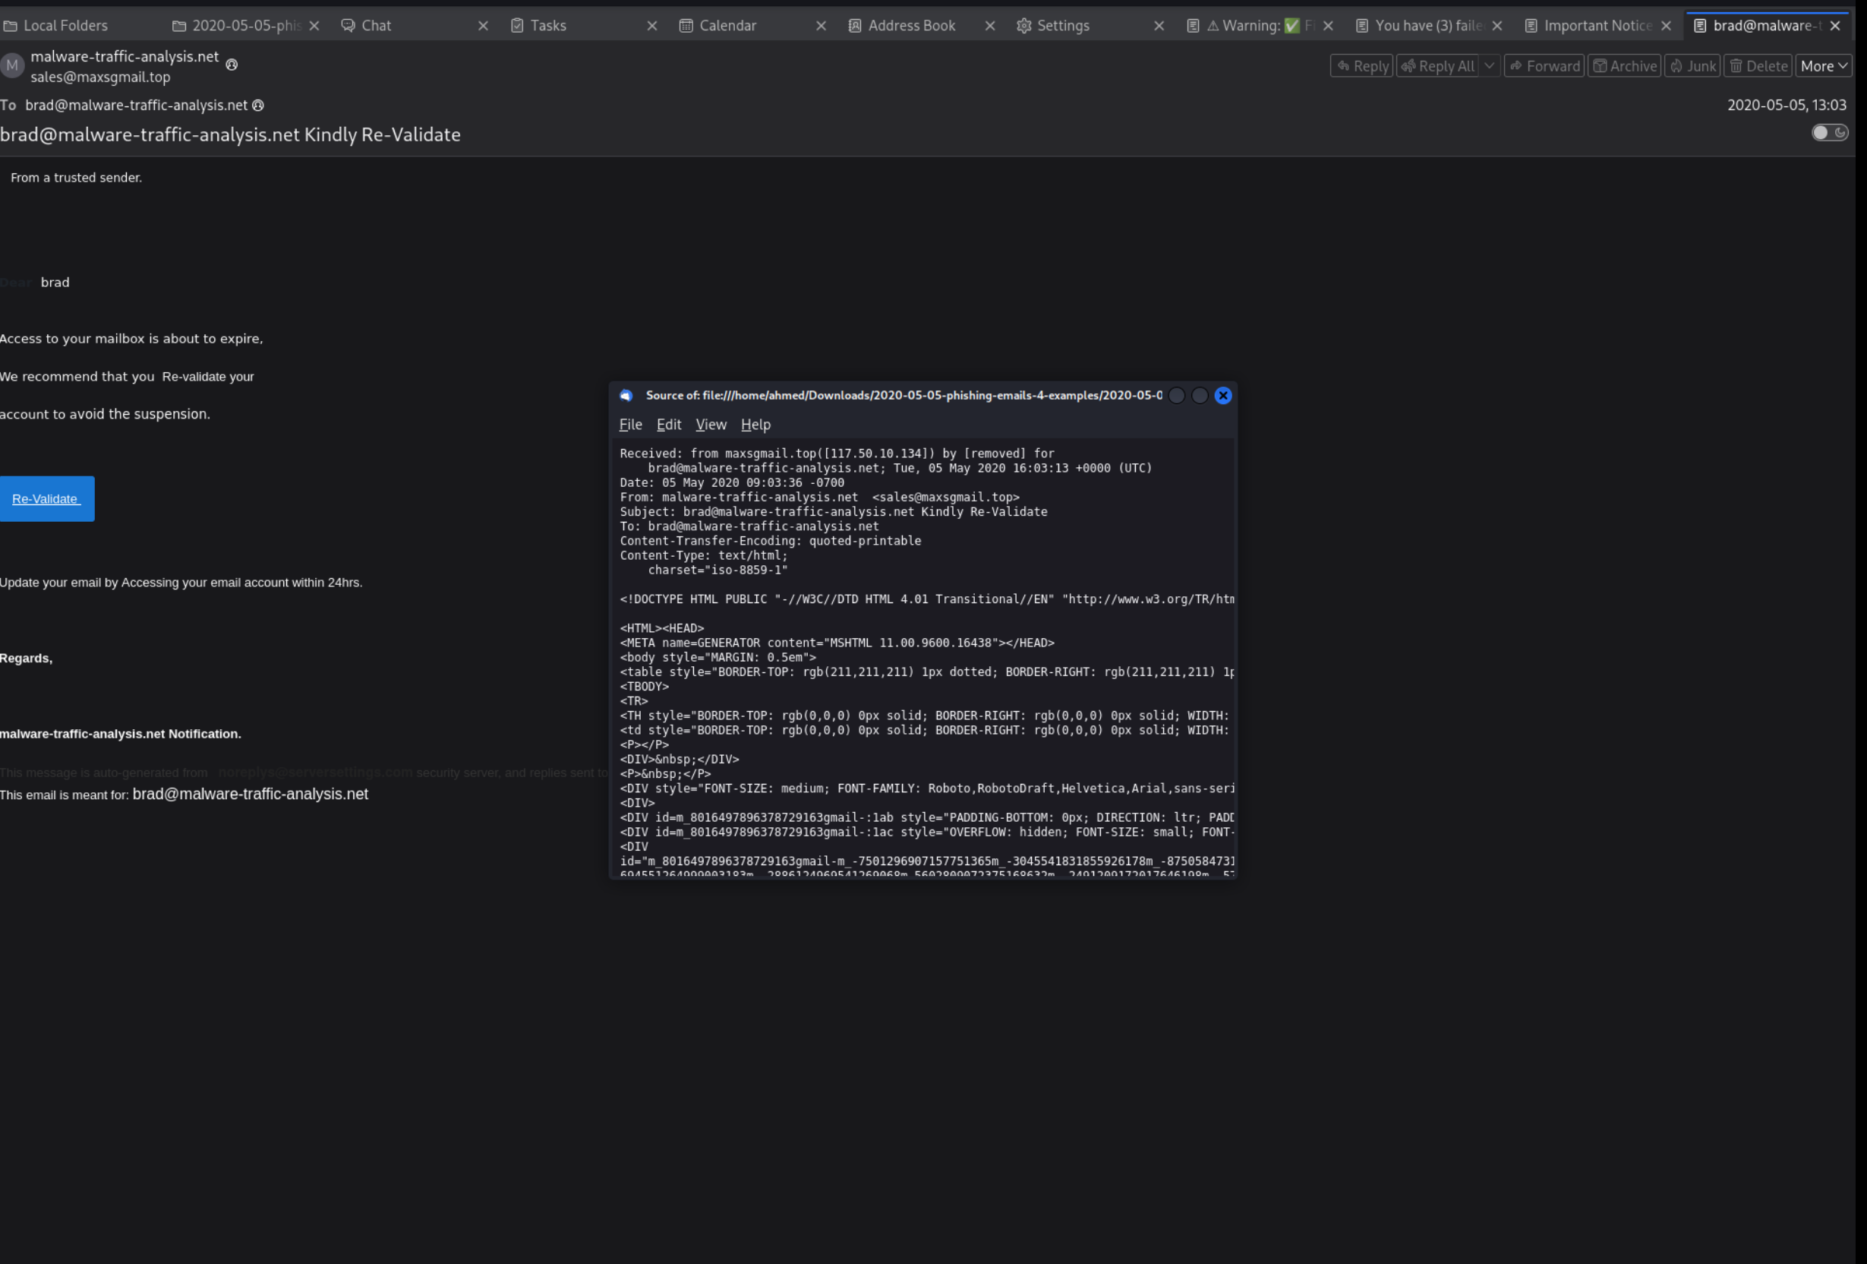
Task: Open the Edit menu in the source window
Action: pos(667,425)
